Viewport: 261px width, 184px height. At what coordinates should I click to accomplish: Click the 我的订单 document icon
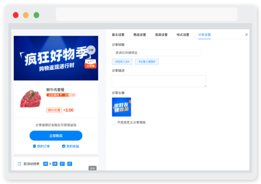click(x=34, y=146)
